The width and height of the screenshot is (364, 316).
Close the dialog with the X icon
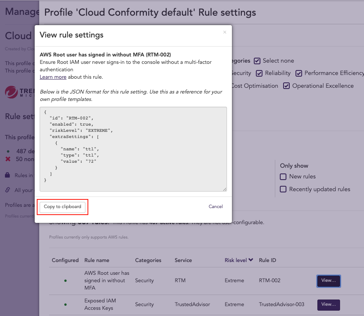[225, 32]
